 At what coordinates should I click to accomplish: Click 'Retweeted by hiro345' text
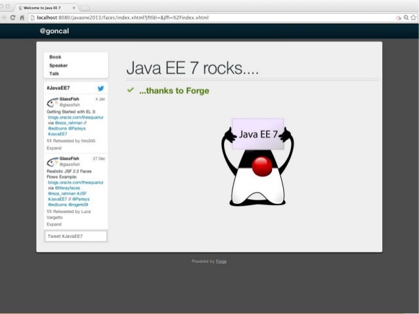click(71, 141)
